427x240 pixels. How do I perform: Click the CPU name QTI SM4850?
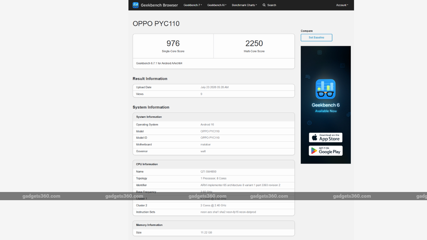coord(209,171)
